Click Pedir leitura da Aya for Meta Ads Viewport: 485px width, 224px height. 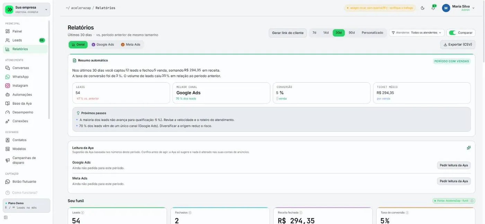(454, 181)
